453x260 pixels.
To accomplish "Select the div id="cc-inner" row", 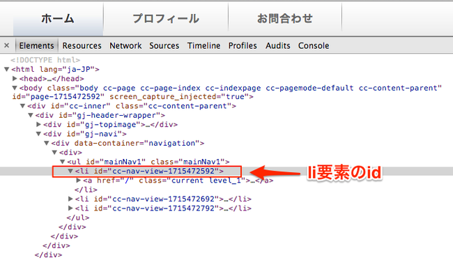I will 132,106.
